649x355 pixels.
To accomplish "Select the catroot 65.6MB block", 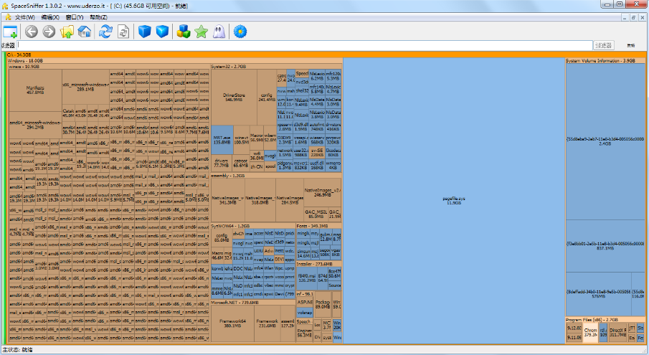I will (240, 163).
